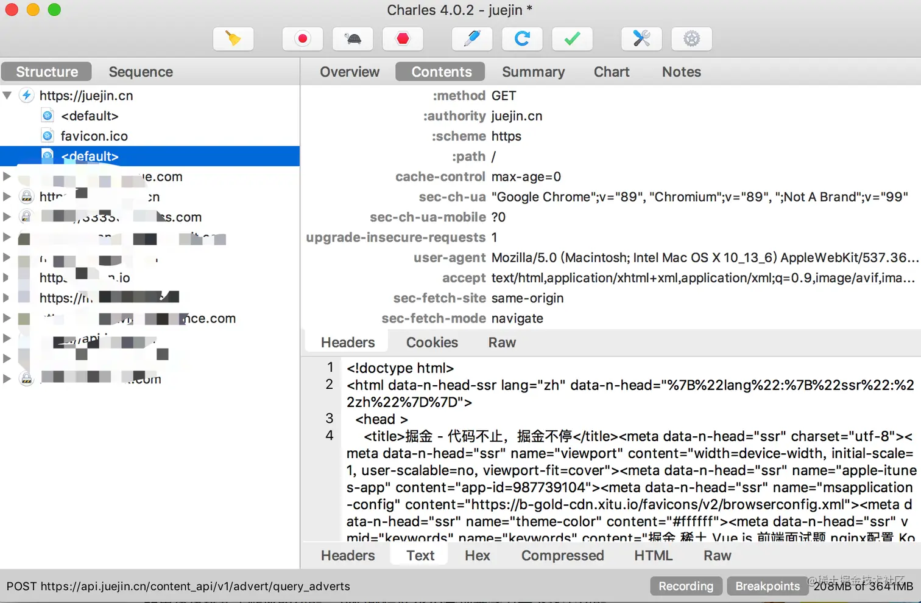Image resolution: width=921 pixels, height=603 pixels.
Task: Click the cache-control max-age=0 row
Action: [x=611, y=176]
